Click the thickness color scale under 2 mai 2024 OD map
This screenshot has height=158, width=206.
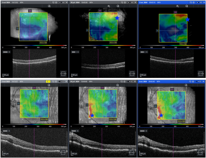tap(34, 46)
